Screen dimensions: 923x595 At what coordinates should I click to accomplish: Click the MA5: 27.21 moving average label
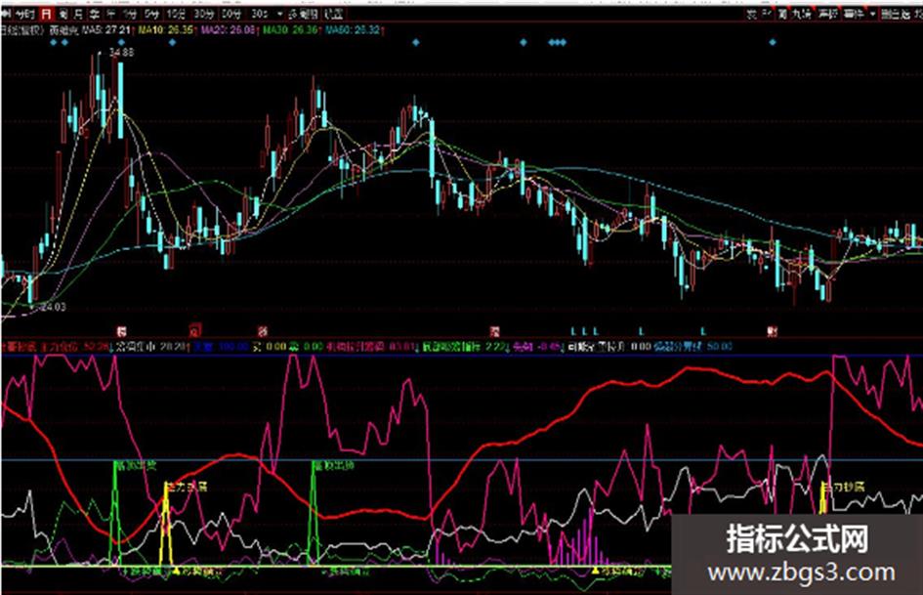[x=105, y=29]
